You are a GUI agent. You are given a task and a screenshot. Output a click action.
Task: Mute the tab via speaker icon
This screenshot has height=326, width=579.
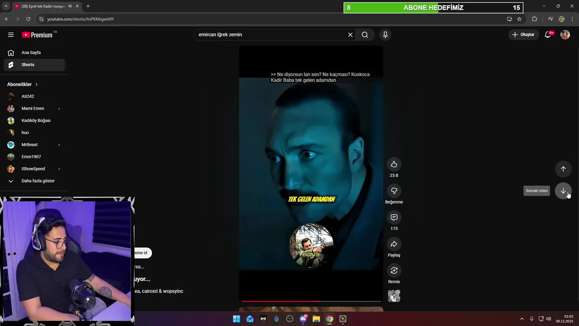[x=70, y=6]
